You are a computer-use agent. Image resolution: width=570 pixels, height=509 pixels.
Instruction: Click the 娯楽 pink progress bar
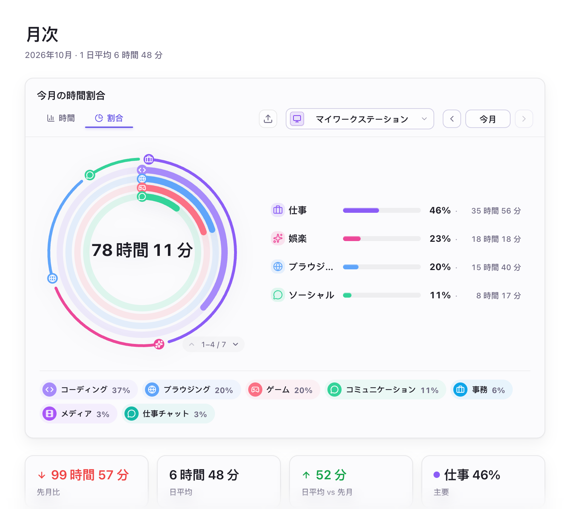382,239
